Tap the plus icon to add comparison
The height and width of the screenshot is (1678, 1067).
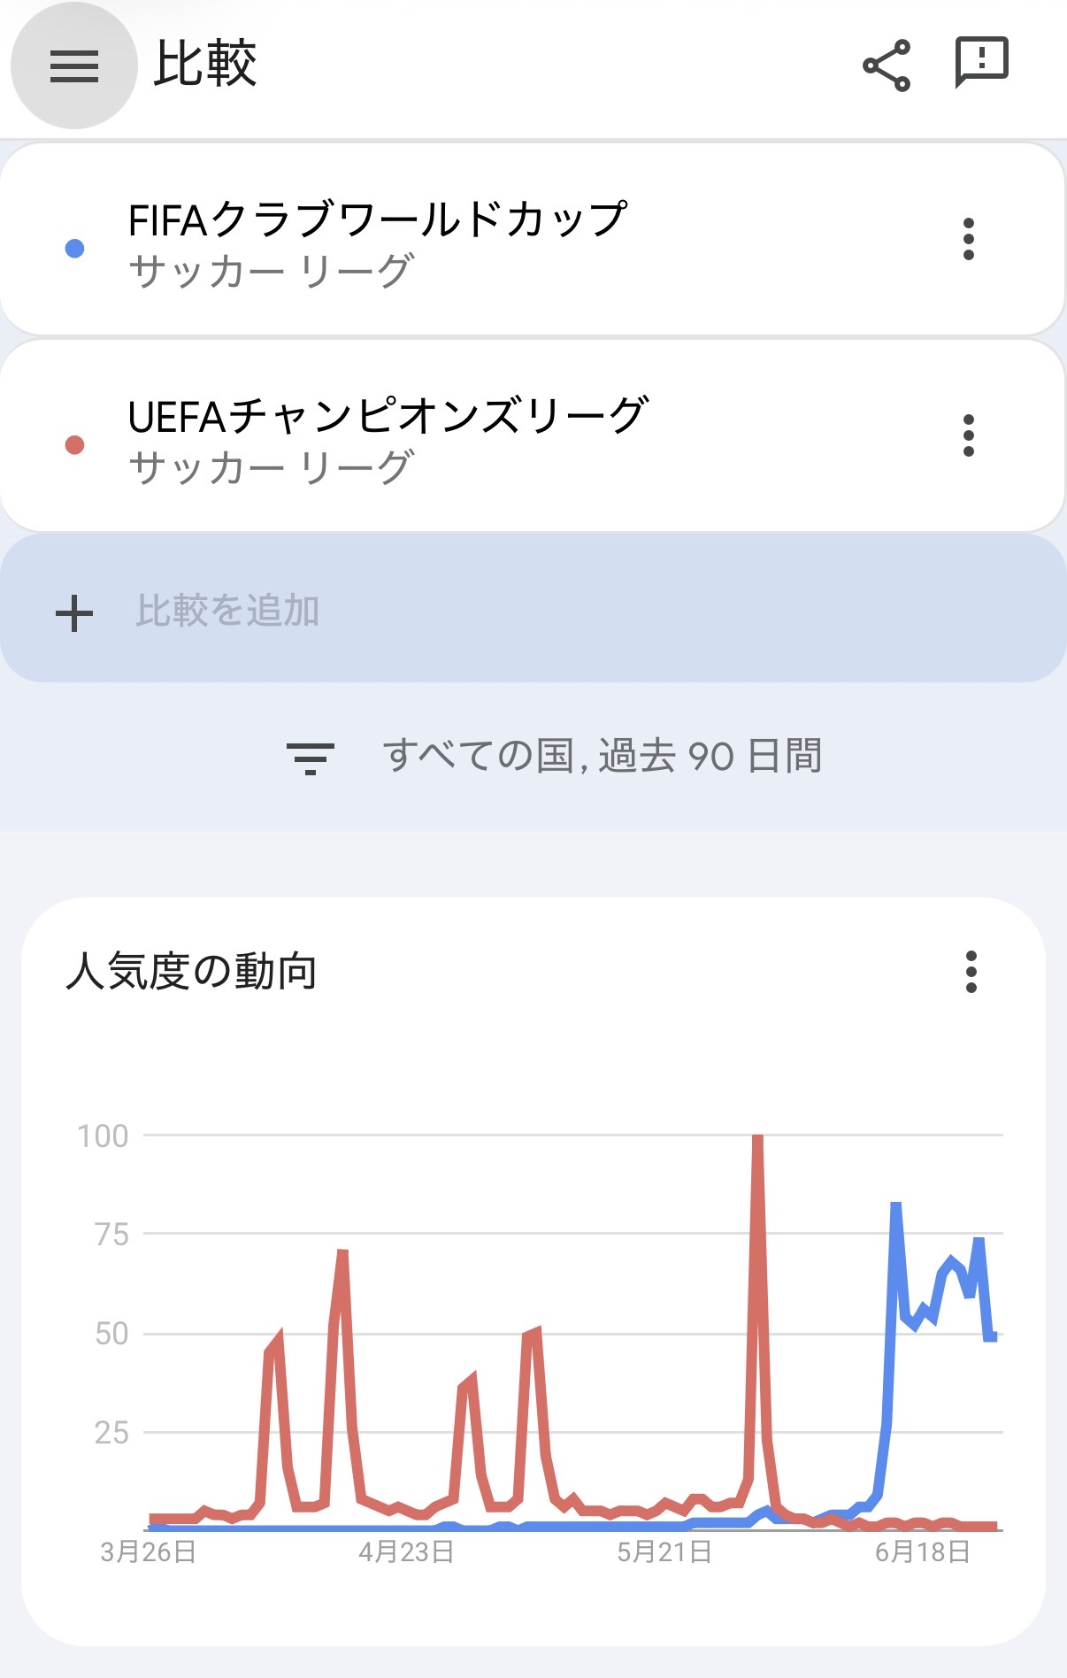74,613
